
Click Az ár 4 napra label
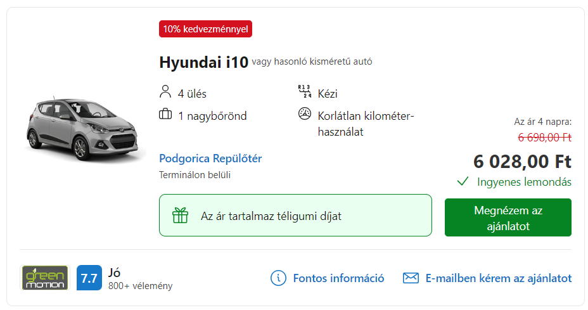(x=542, y=122)
